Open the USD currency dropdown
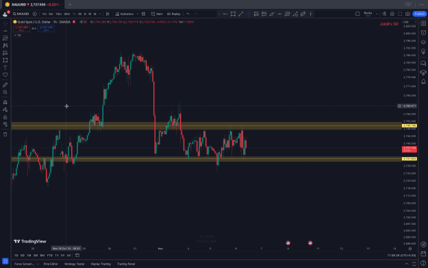Image resolution: width=428 pixels, height=268 pixels. [x=410, y=22]
